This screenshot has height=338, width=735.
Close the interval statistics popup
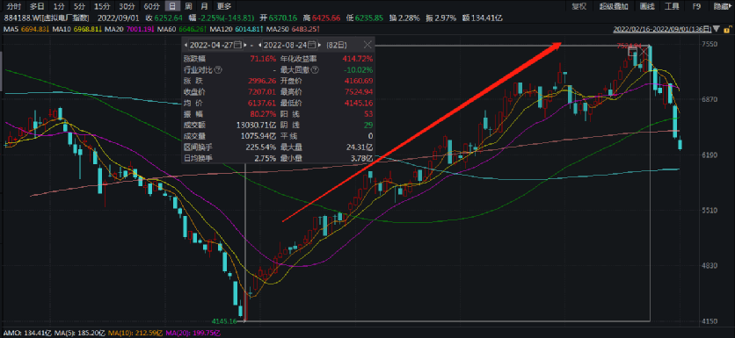[x=367, y=45]
